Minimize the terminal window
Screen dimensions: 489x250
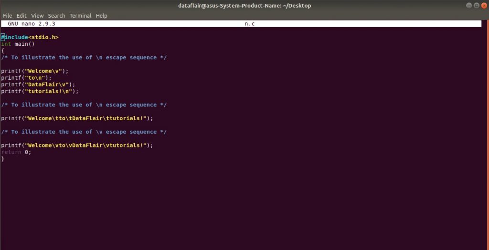469,5
